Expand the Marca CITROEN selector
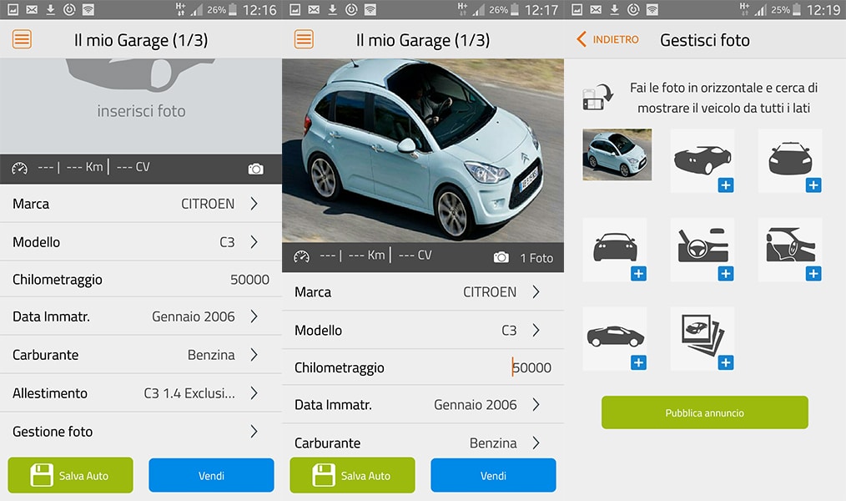The image size is (846, 501). (x=140, y=203)
